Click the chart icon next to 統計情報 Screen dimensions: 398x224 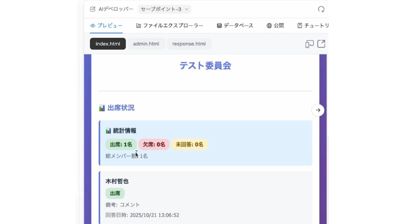(108, 131)
